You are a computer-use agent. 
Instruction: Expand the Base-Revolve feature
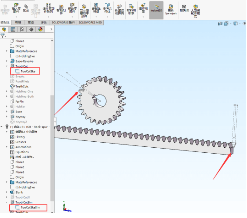tap(7, 61)
